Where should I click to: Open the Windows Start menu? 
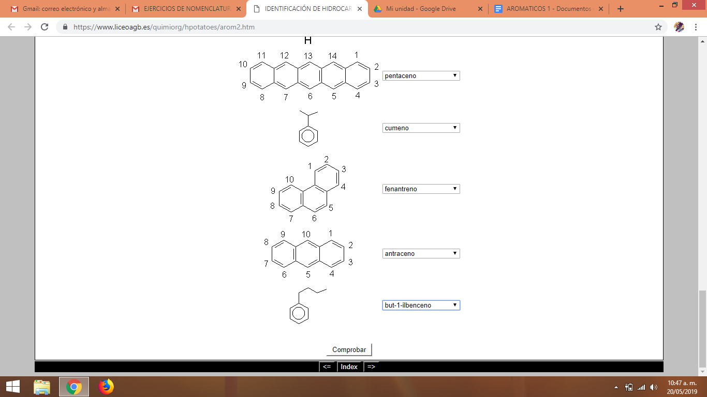point(12,387)
